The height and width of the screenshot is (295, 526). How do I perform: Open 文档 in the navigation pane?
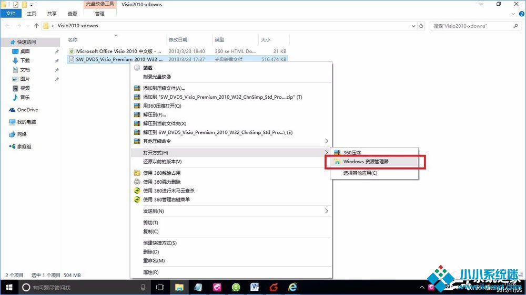[25, 70]
